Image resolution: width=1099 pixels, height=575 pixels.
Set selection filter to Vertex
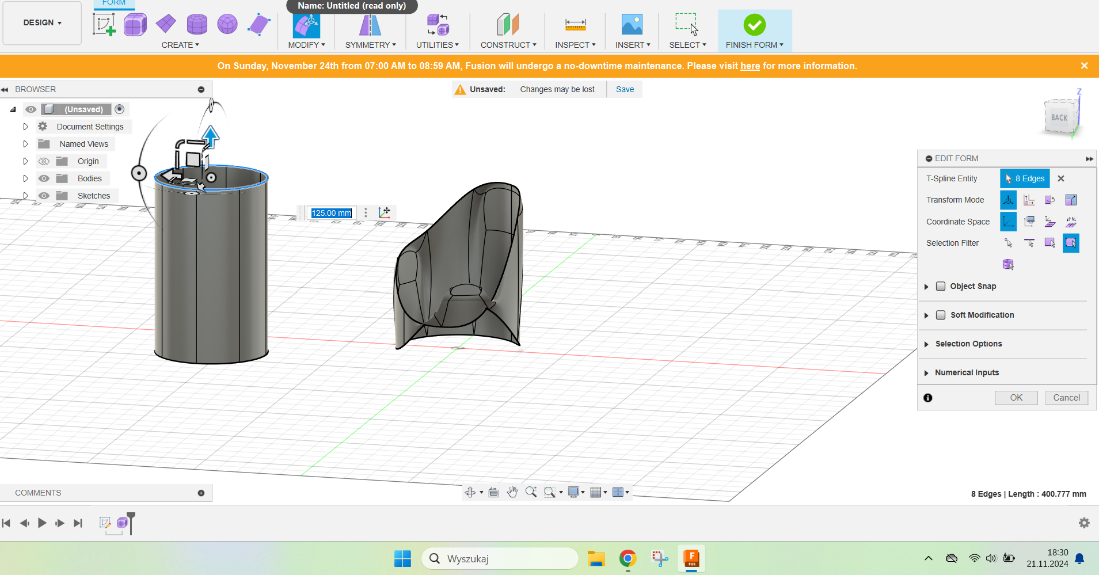[1009, 243]
